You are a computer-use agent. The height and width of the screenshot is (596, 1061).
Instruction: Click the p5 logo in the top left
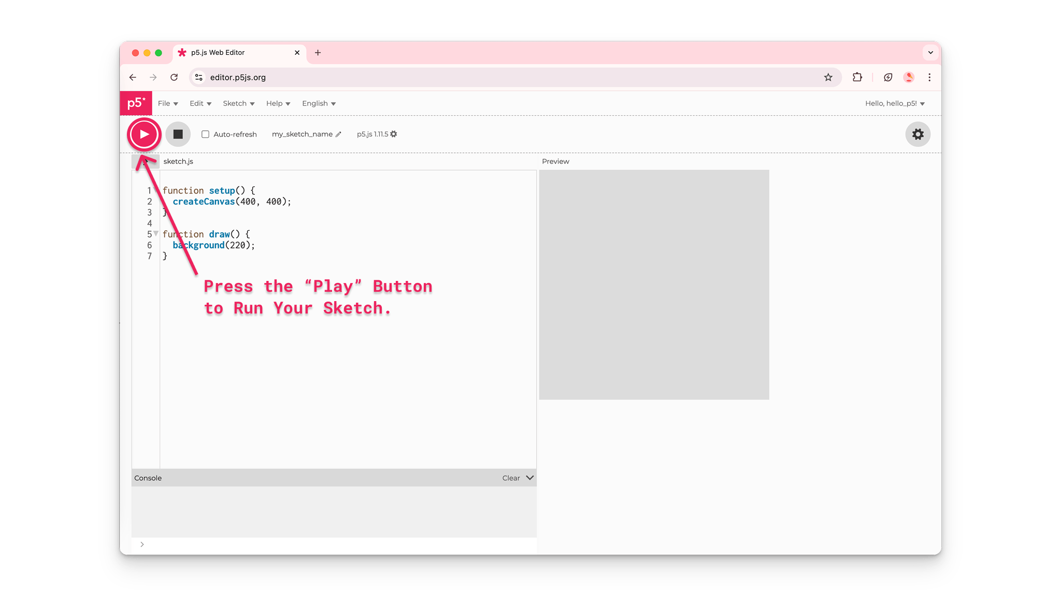pos(136,103)
